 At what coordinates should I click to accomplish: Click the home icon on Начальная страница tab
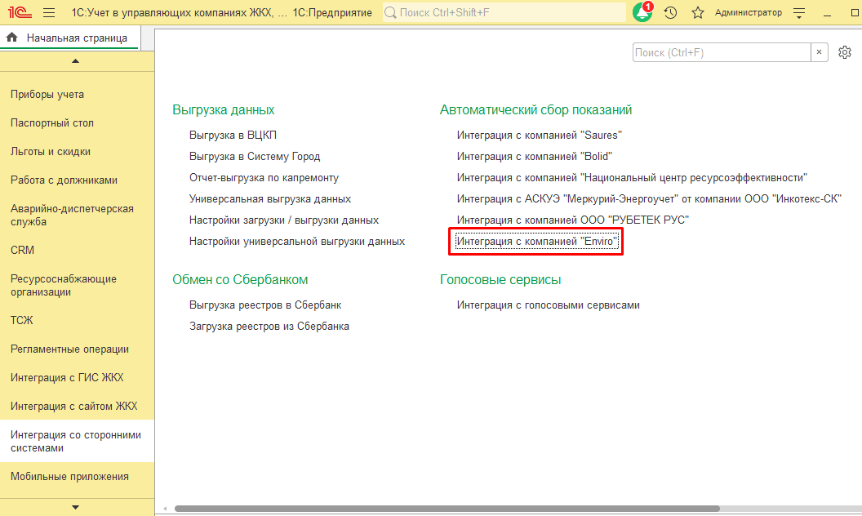12,38
